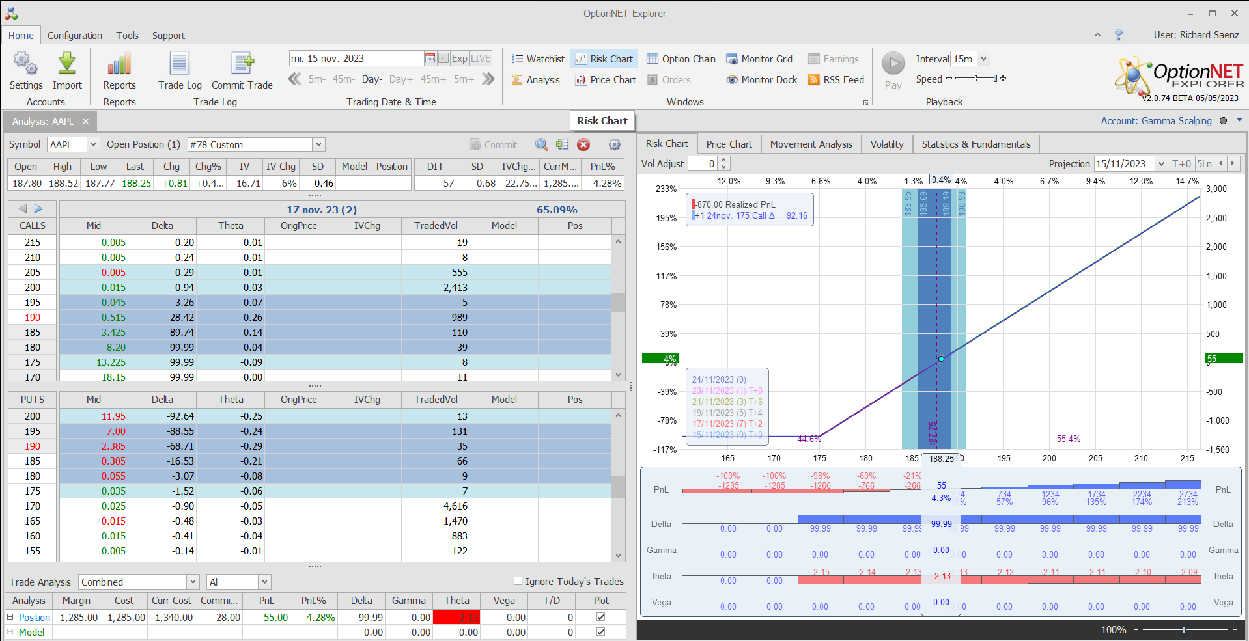Step forward one day with Day+
The width and height of the screenshot is (1249, 641).
pos(401,79)
